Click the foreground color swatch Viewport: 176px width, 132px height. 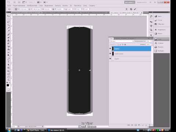[8, 85]
